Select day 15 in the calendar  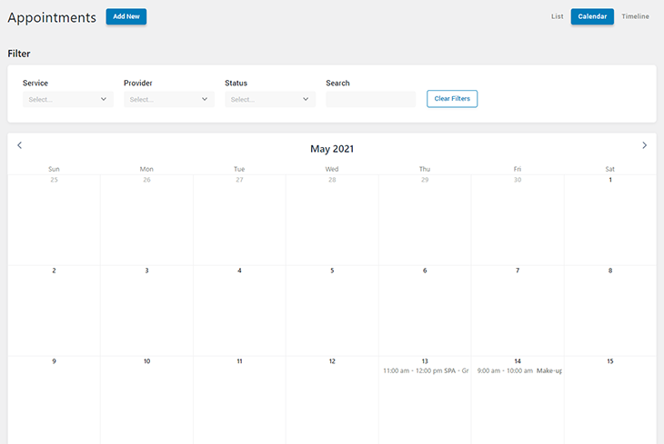click(x=610, y=361)
